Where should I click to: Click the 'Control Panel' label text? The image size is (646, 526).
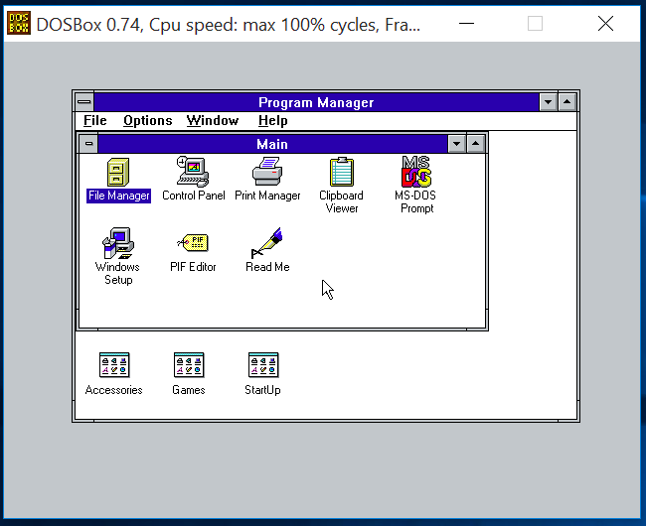[193, 196]
